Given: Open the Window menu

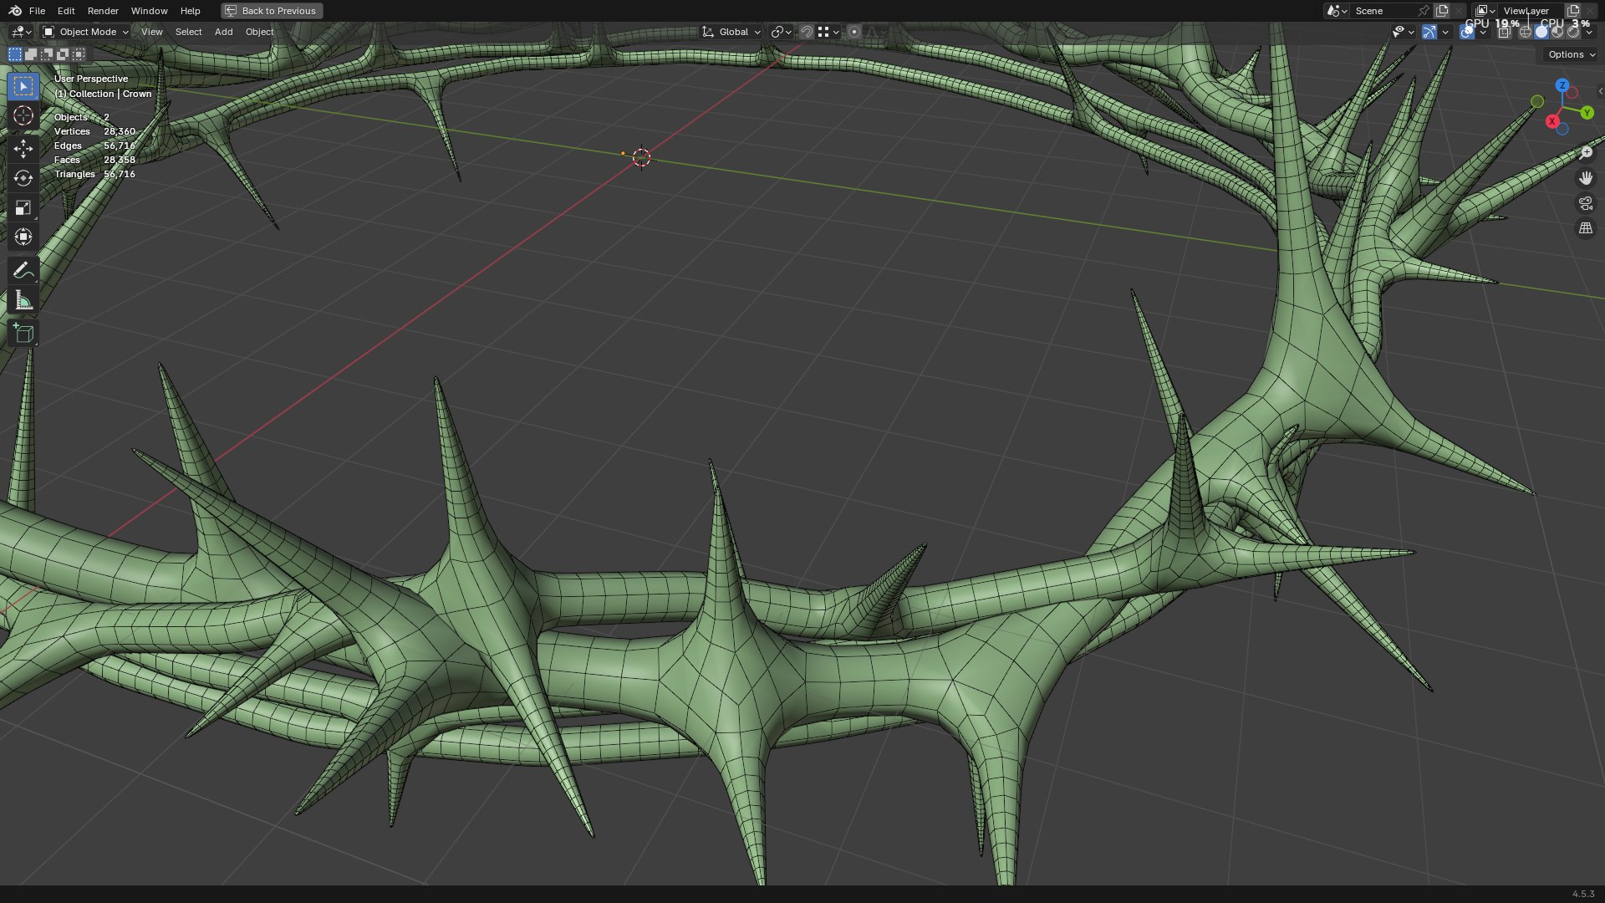Looking at the screenshot, I should click(149, 11).
